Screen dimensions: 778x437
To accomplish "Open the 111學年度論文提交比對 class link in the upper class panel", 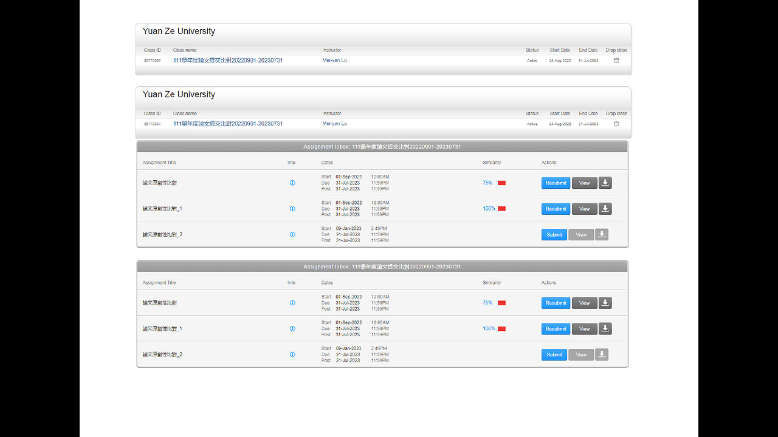I will (x=228, y=61).
